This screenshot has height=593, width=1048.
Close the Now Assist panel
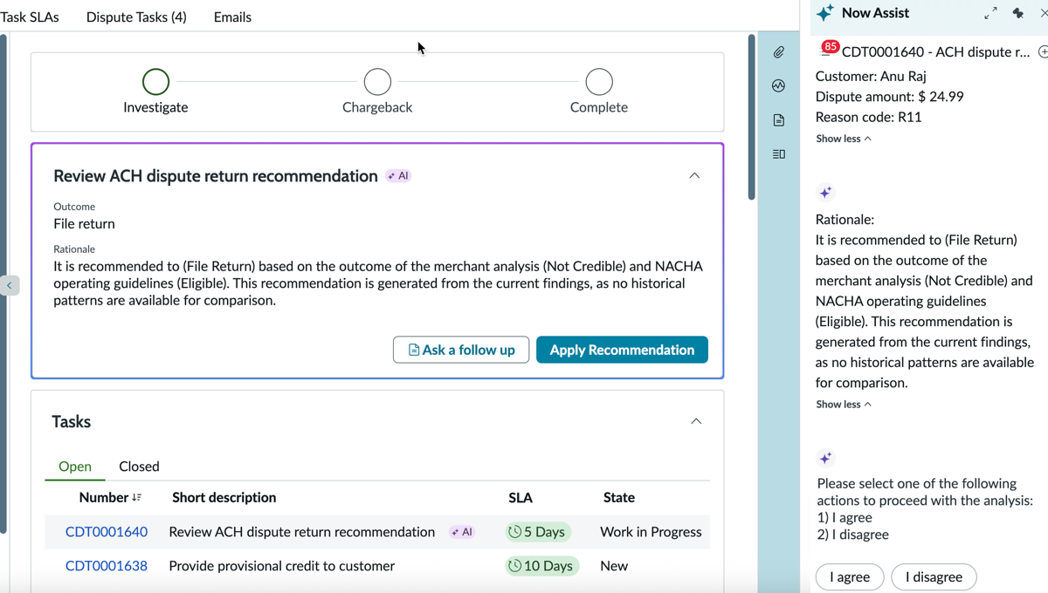click(1044, 13)
